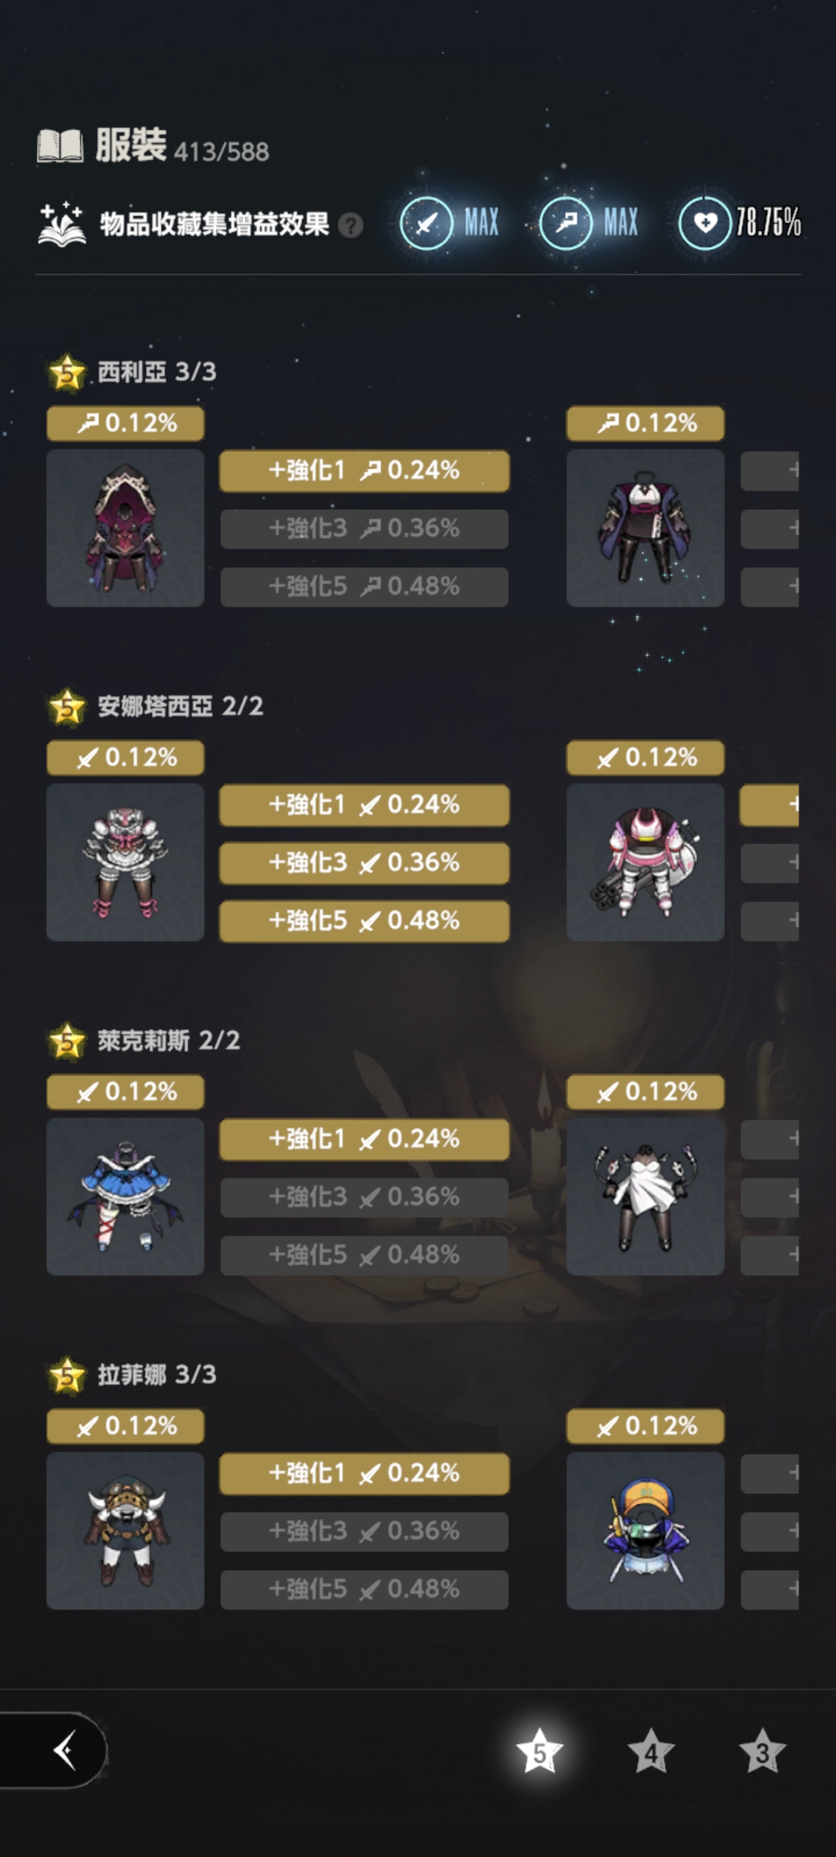Viewport: 836px width, 1857px height.
Task: Tap 萊克莉斯's greyed +強化3 0.36% bar
Action: (365, 1197)
